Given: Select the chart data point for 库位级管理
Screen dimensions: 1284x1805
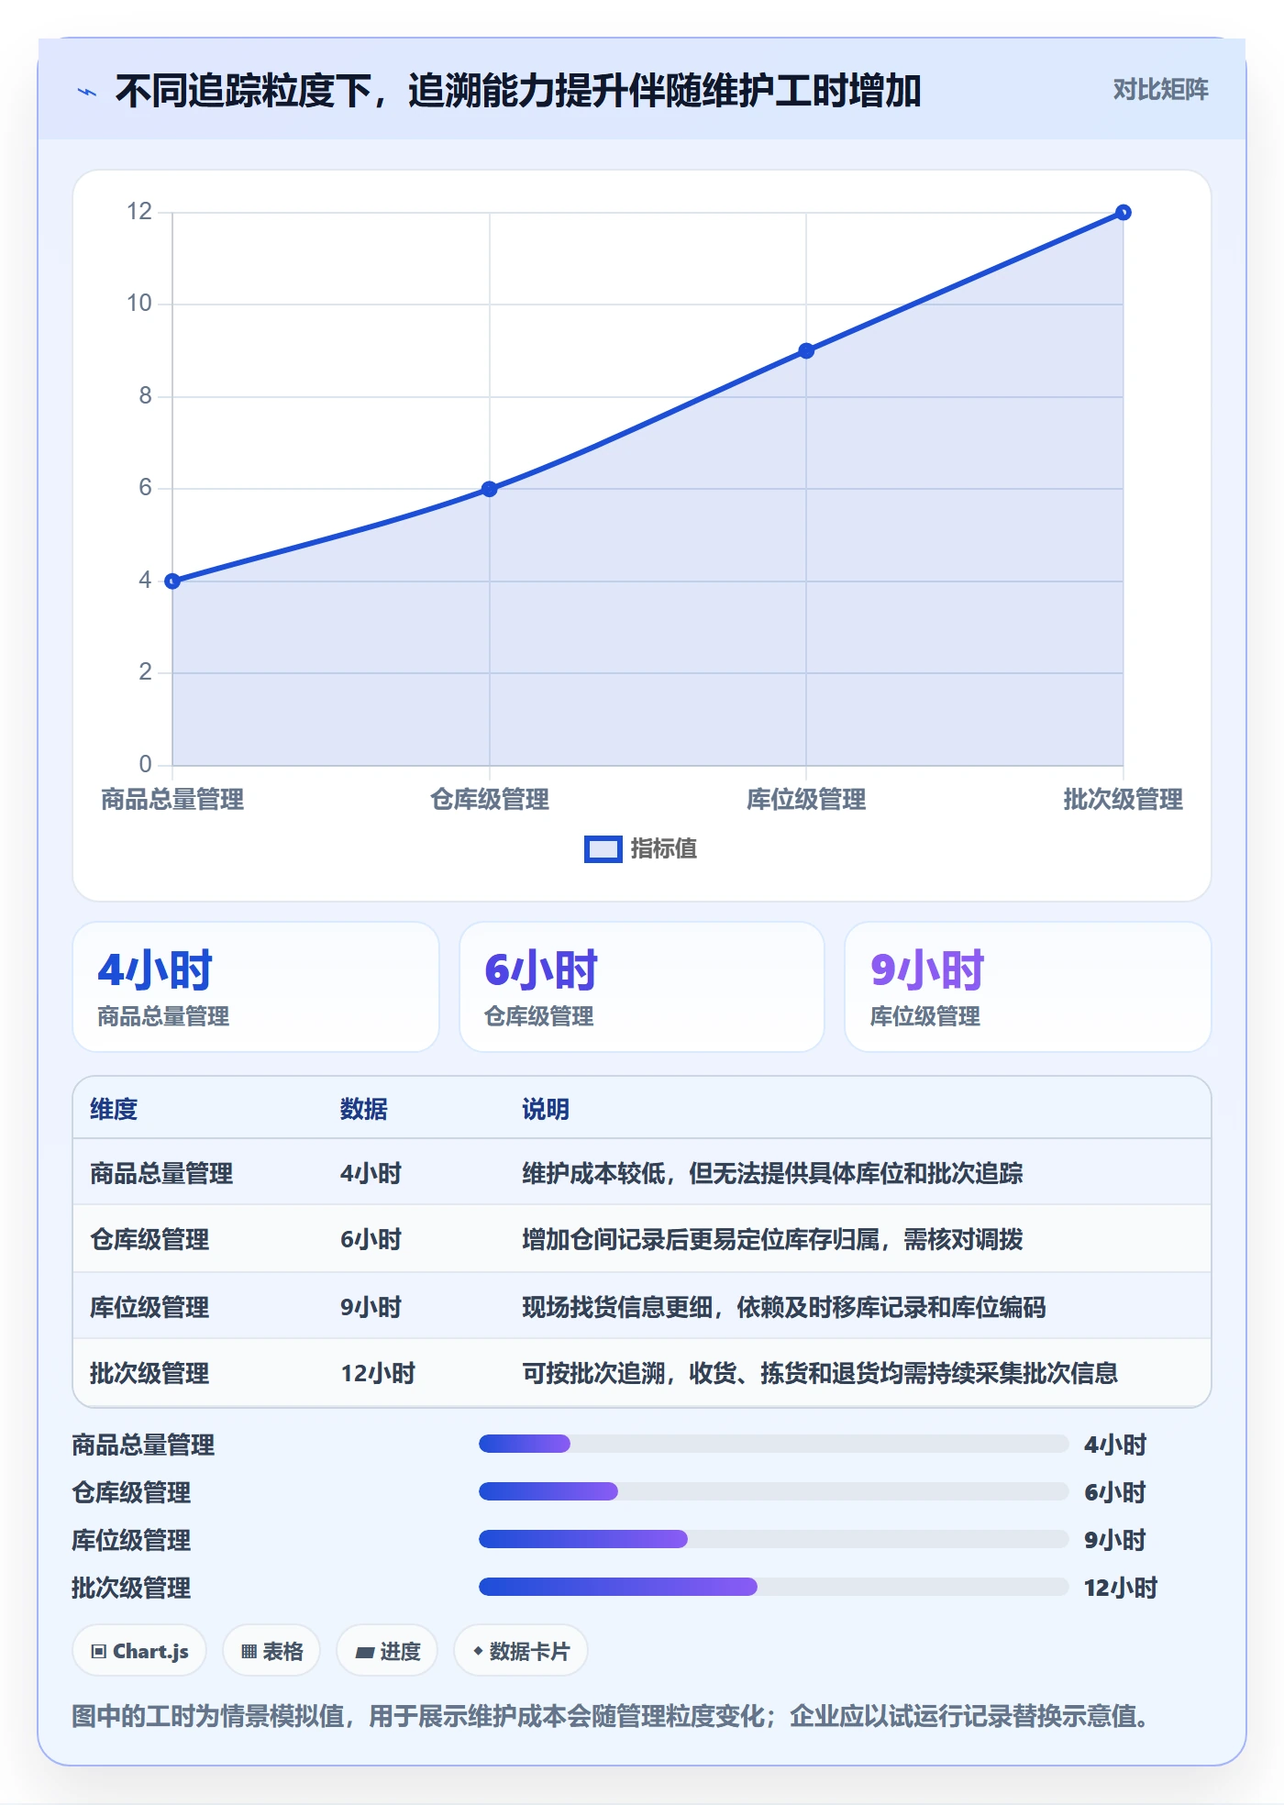Looking at the screenshot, I should click(x=806, y=350).
